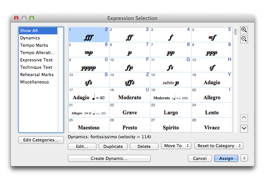Choose the Rehearsal Marks category

click(38, 75)
